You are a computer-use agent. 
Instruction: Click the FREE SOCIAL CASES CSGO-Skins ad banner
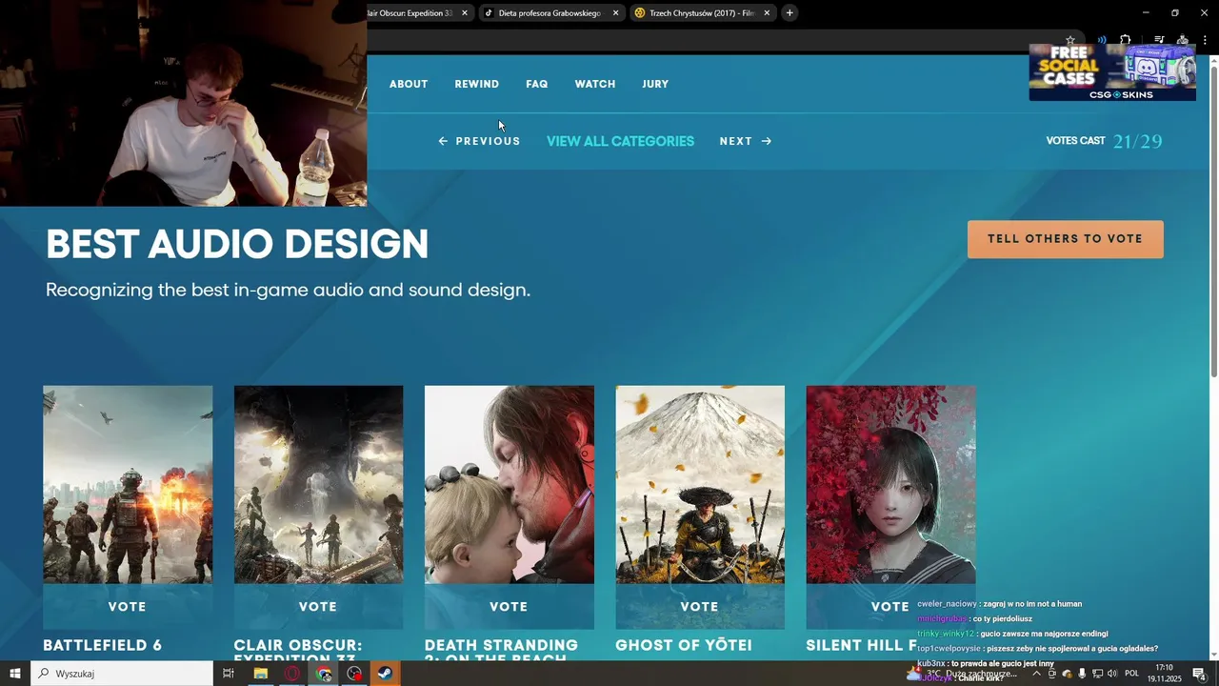1112,72
